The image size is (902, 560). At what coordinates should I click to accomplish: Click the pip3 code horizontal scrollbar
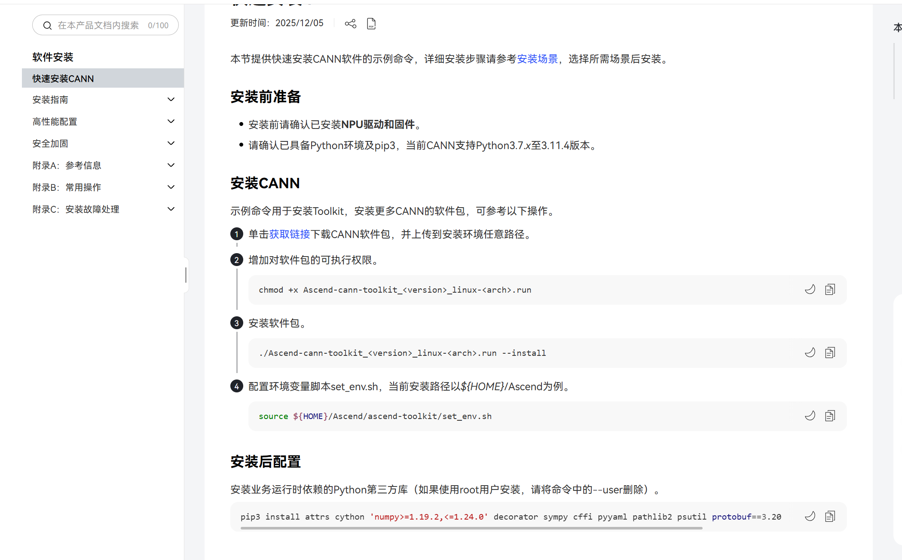[471, 528]
